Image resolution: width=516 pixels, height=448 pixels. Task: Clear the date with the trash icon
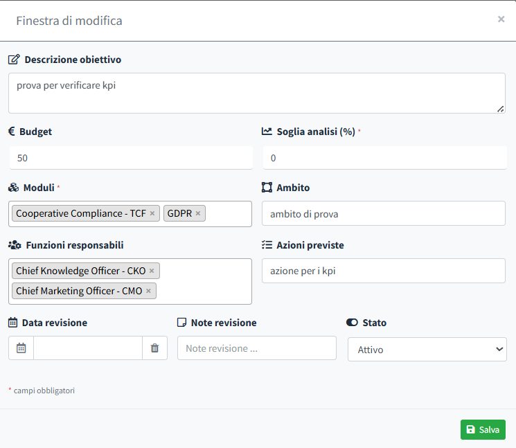pos(154,348)
